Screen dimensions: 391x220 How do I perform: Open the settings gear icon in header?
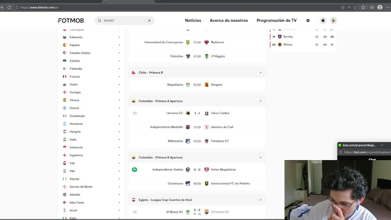308,20
